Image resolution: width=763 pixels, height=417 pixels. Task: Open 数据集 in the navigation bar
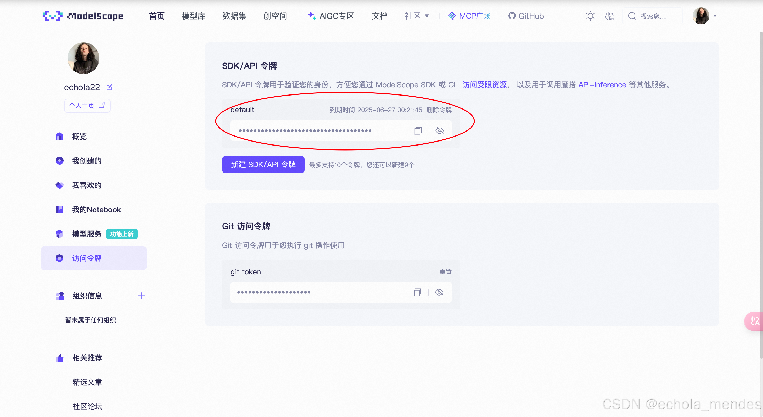[234, 16]
